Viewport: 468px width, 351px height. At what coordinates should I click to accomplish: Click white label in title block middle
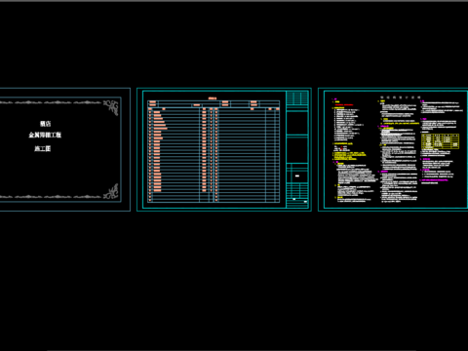coord(297,175)
